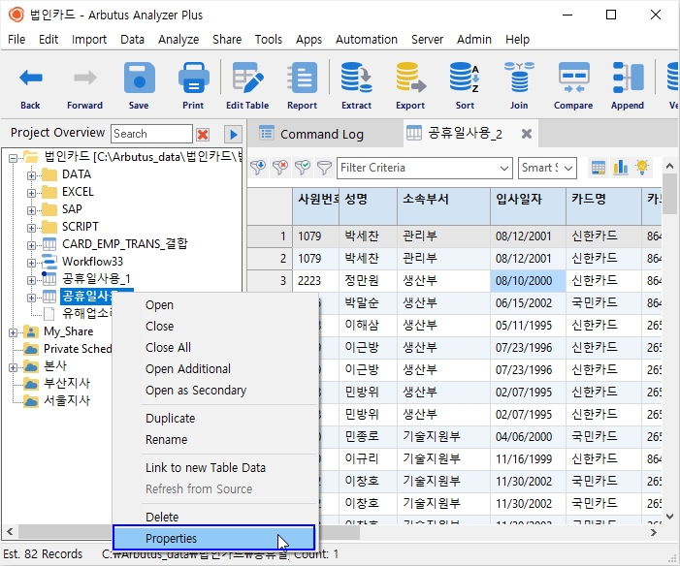Expand the 본사 folder node
The image size is (680, 566).
click(x=13, y=367)
